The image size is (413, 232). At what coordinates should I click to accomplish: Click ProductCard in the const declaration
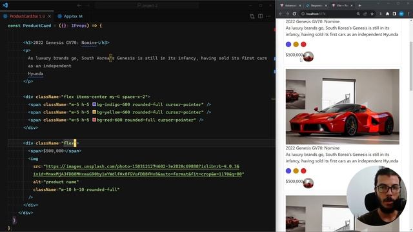(37, 26)
